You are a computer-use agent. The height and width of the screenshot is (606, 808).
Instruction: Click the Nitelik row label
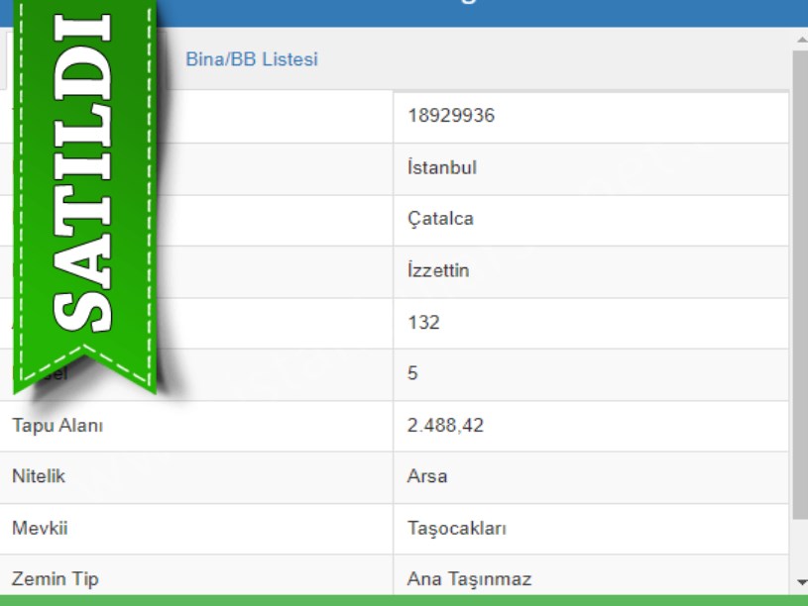pyautogui.click(x=39, y=476)
